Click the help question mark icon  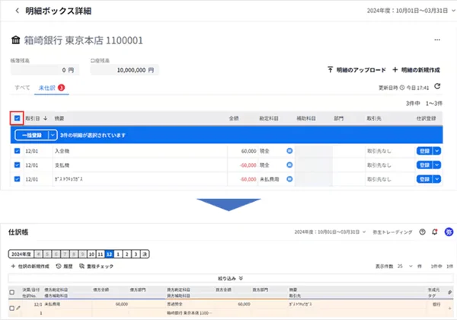click(423, 232)
